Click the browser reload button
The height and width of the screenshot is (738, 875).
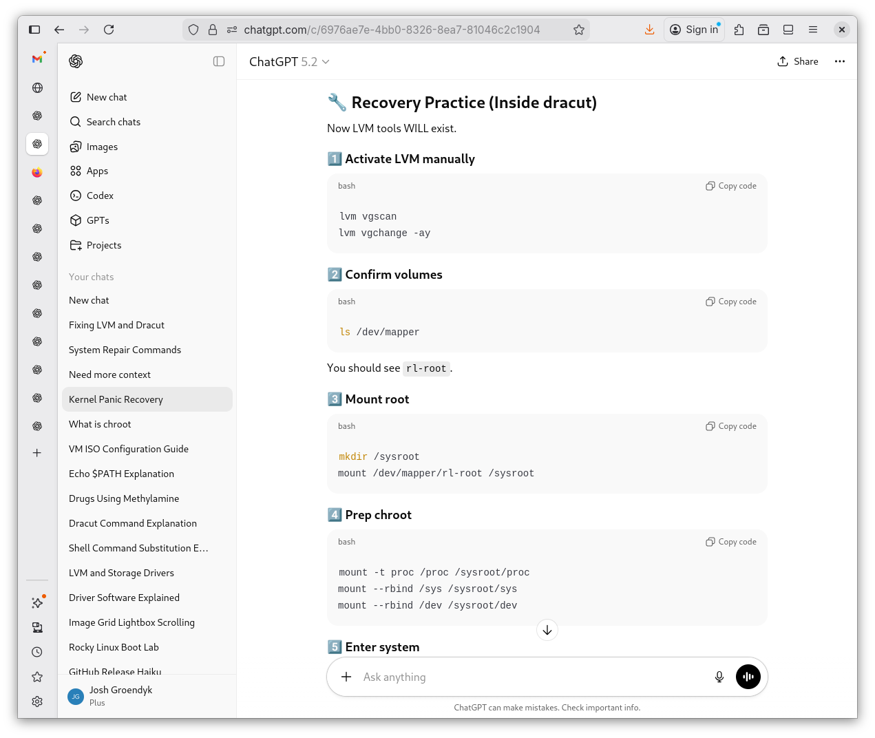[x=109, y=30]
